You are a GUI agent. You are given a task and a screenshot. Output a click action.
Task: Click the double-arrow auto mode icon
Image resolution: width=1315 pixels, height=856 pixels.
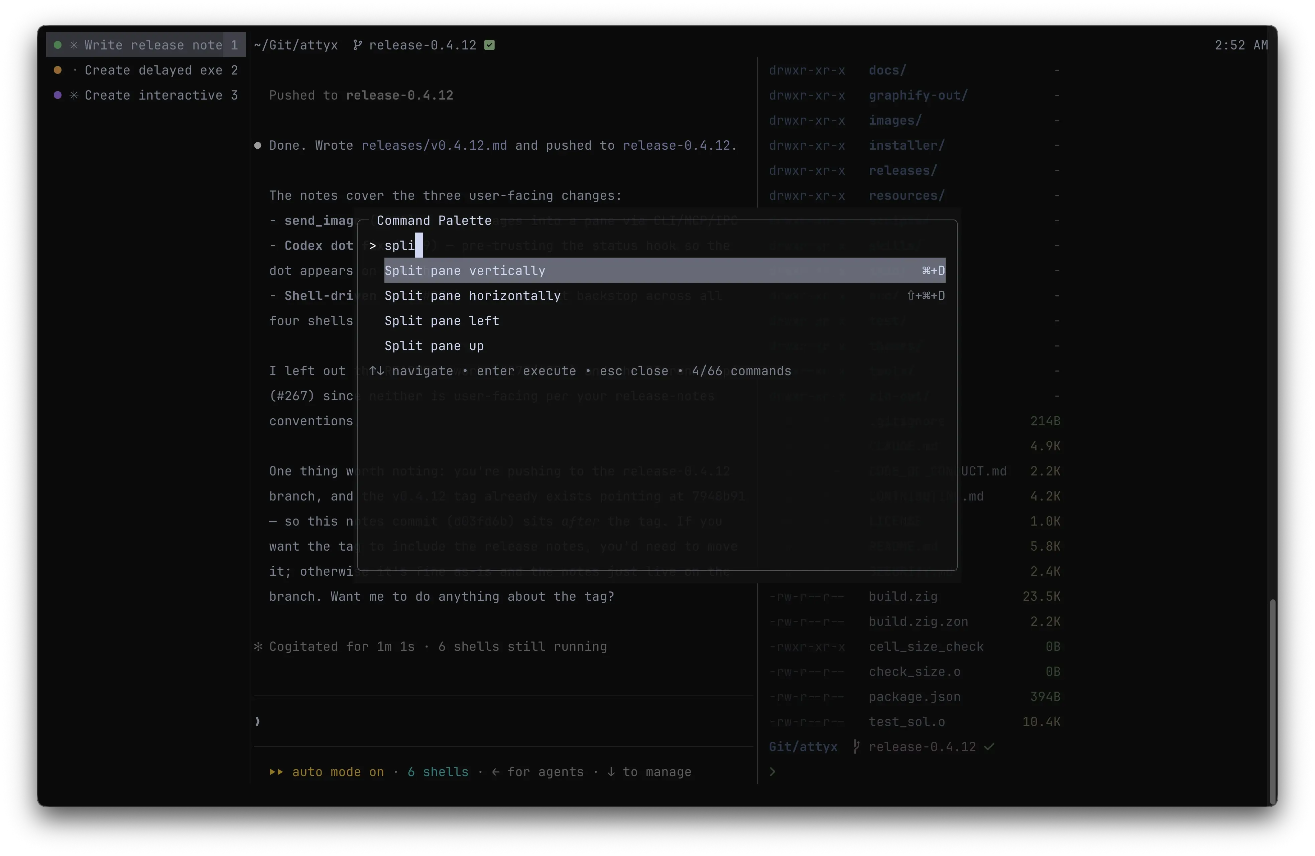276,772
